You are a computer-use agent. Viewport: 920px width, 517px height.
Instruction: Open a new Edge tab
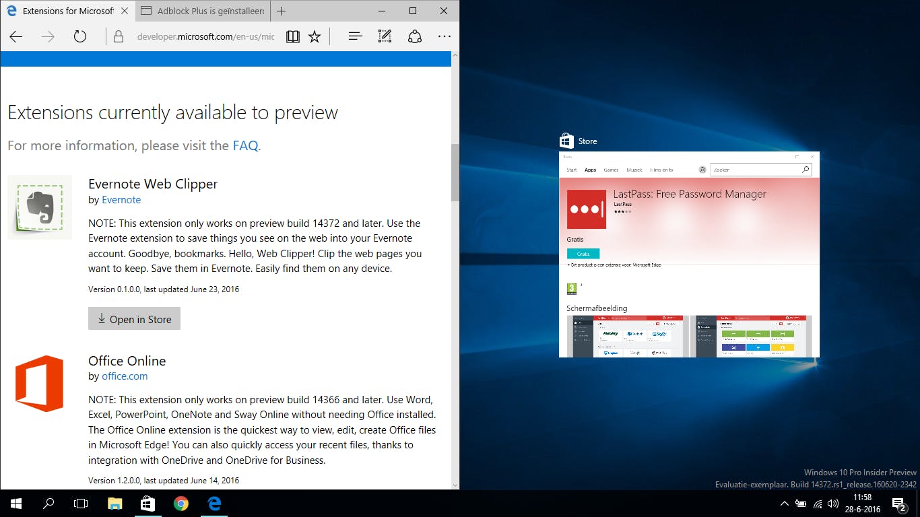coord(282,11)
